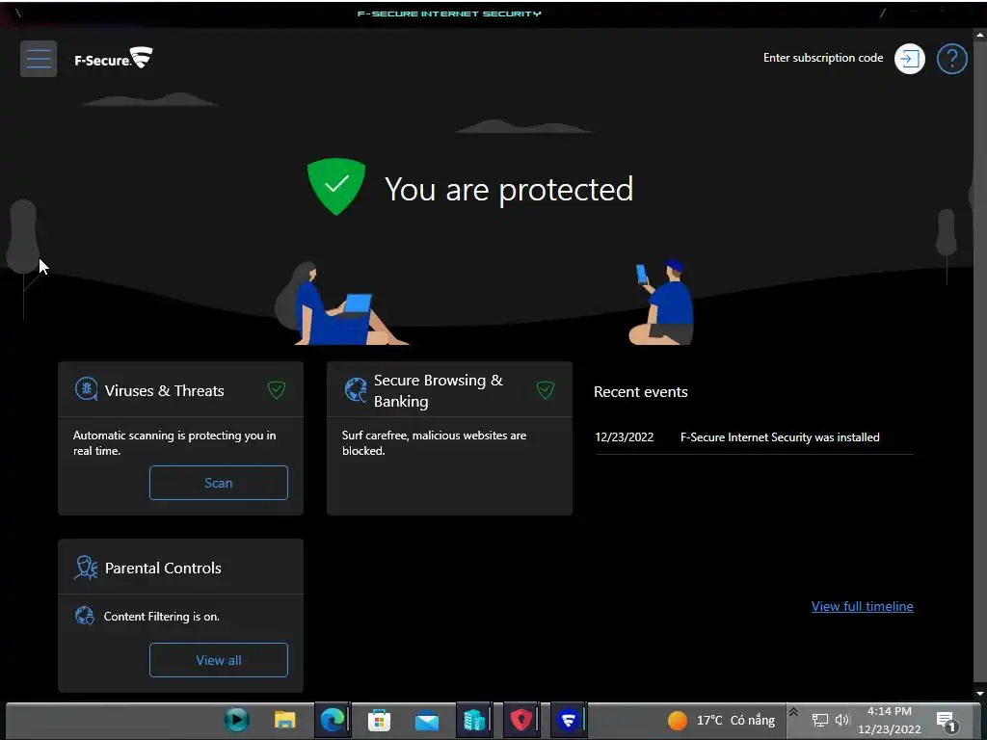Click the F-Secure taskbar icon
987x740 pixels.
[x=568, y=720]
